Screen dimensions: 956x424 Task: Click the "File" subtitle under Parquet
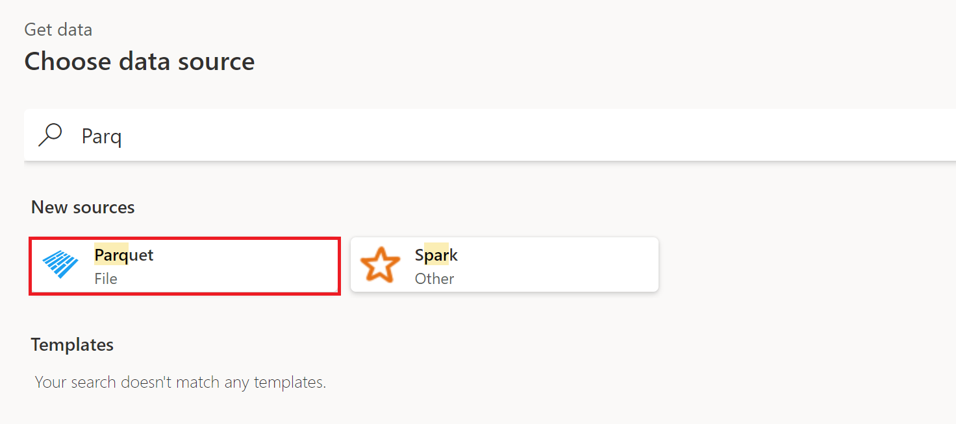[x=106, y=279]
